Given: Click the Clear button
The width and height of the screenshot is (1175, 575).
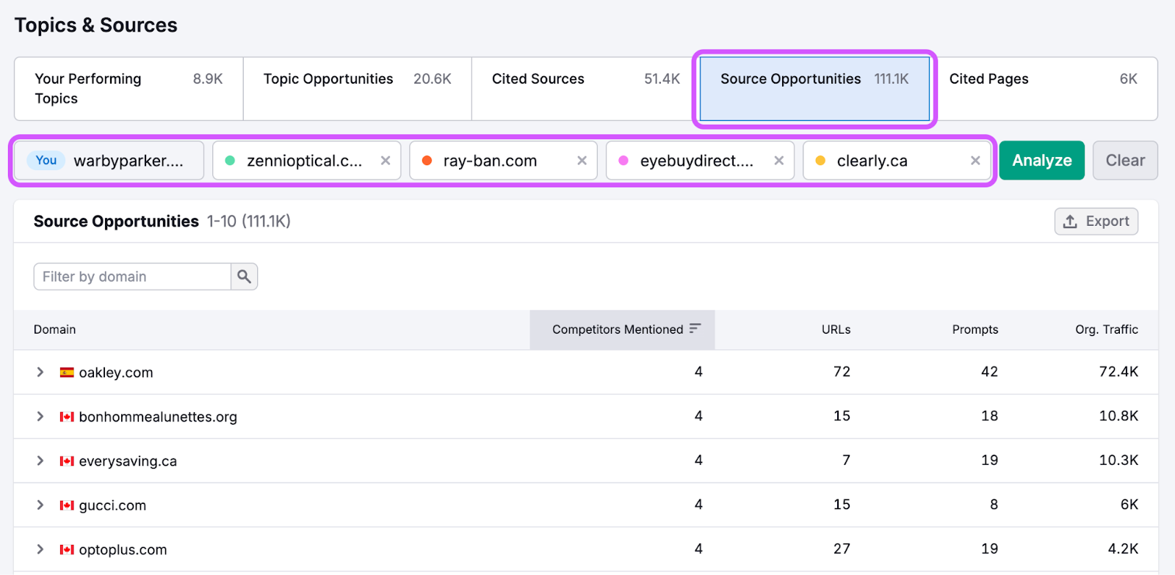Looking at the screenshot, I should tap(1124, 161).
